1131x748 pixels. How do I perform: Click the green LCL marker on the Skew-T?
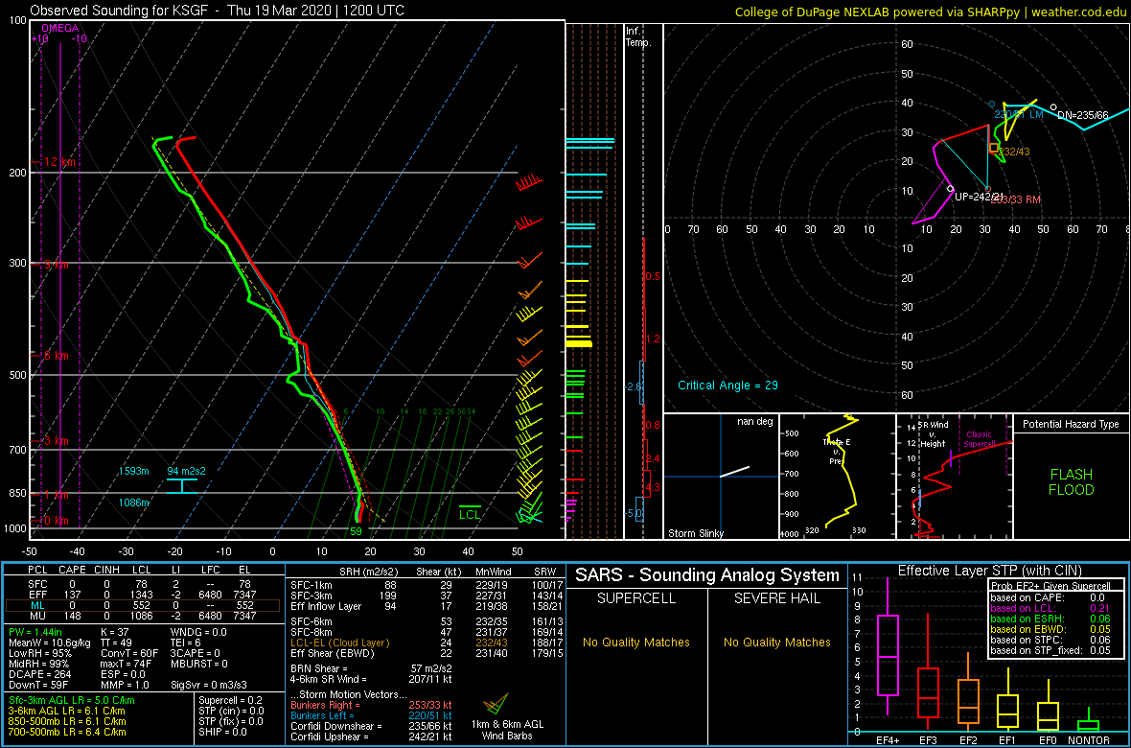[470, 511]
